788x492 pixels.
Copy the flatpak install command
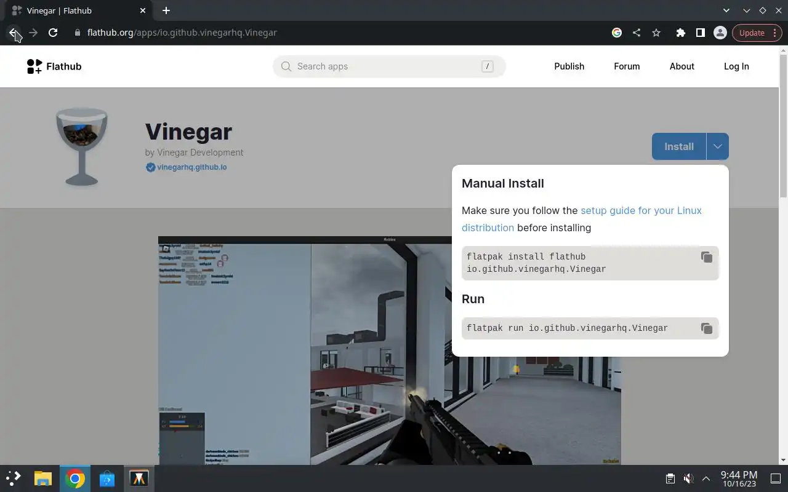(x=707, y=257)
